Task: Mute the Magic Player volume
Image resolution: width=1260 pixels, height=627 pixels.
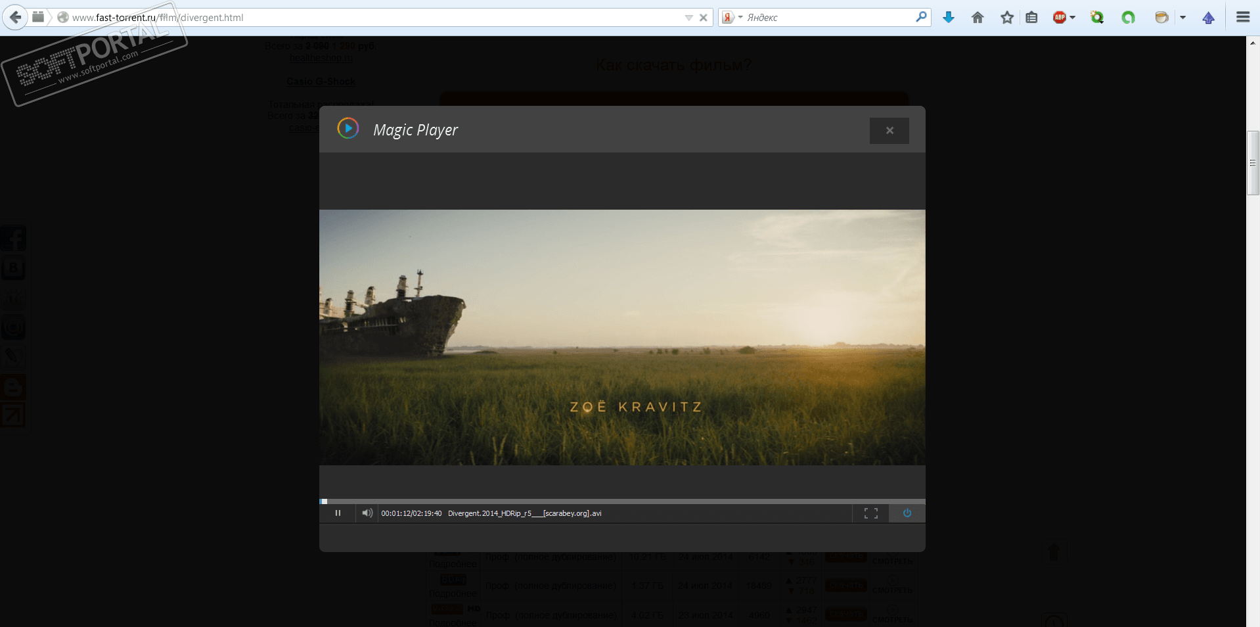Action: click(x=367, y=513)
